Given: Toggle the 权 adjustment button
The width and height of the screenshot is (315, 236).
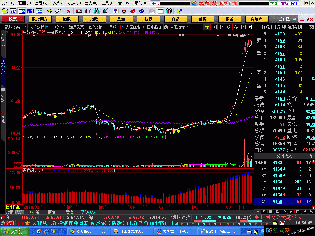Looking at the screenshot, I should (221, 27).
